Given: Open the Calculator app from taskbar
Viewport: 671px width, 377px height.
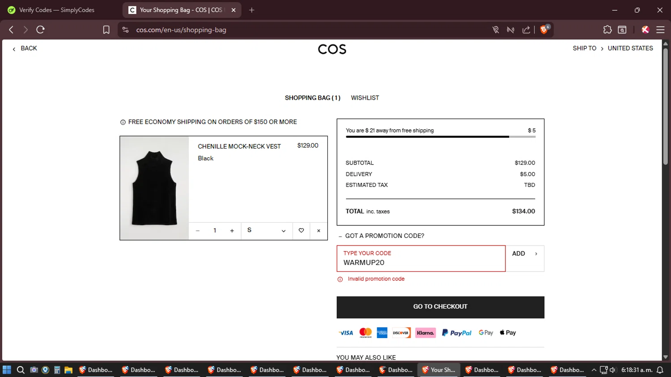Looking at the screenshot, I should (57, 370).
